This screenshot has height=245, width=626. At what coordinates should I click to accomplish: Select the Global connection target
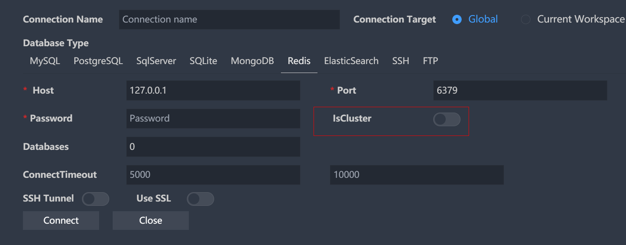457,19
